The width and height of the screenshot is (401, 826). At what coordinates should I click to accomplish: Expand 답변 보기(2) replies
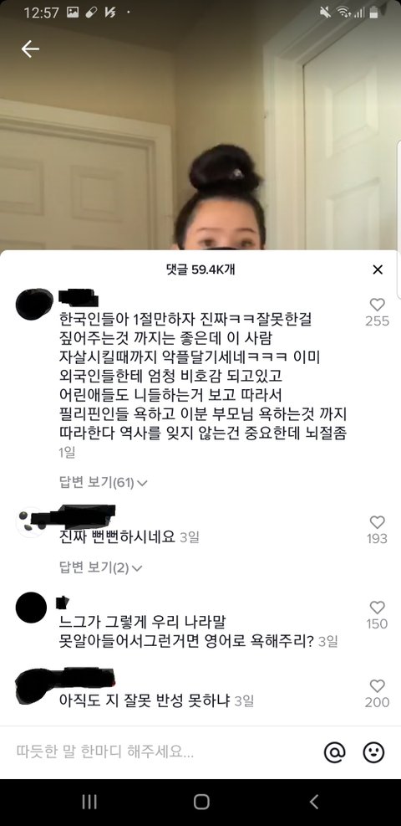pyautogui.click(x=100, y=567)
